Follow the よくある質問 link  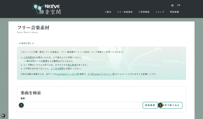point(57,68)
